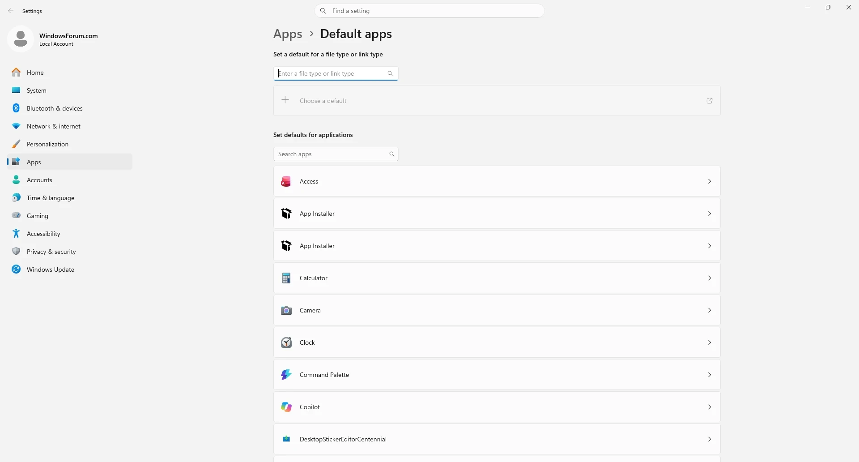
Task: Click the Choose a default button
Action: tap(497, 101)
